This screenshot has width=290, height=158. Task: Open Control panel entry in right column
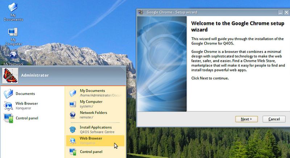95,152
